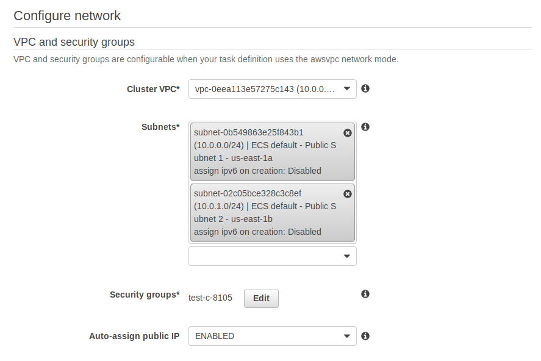Image resolution: width=541 pixels, height=361 pixels.
Task: Open the empty subnet selection dropdown
Action: click(x=272, y=256)
